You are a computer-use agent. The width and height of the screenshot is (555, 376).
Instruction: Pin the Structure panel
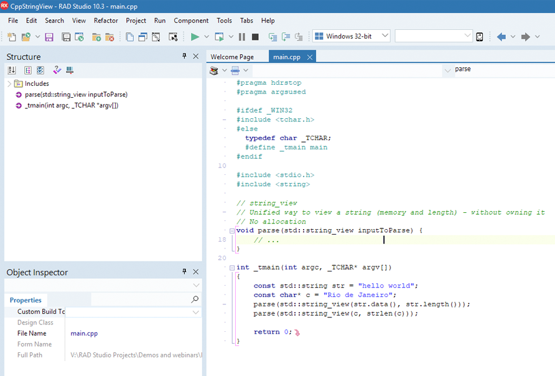click(184, 56)
